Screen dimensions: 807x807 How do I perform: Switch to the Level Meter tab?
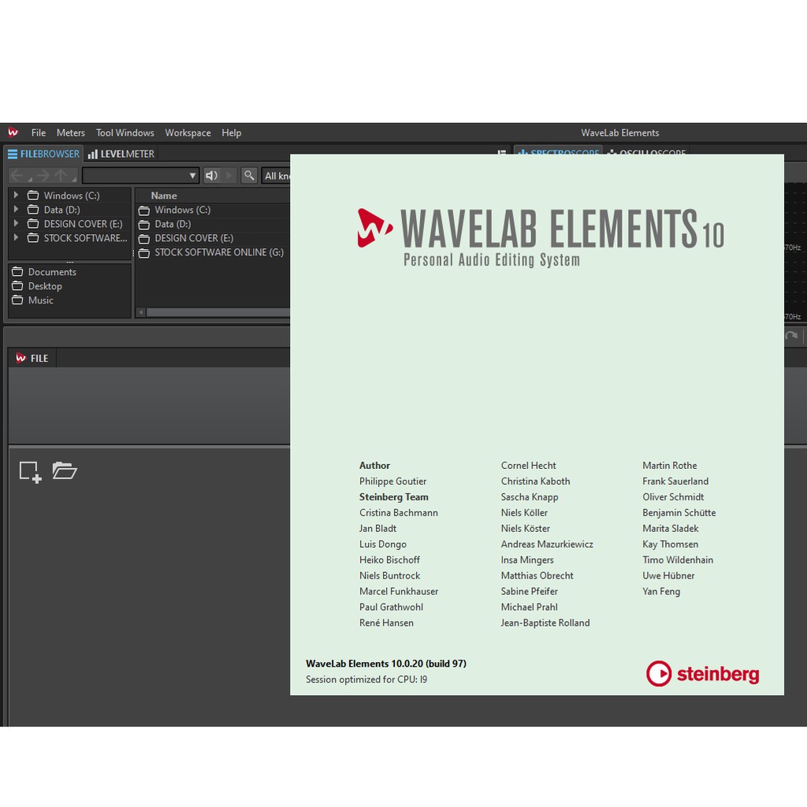pos(121,154)
